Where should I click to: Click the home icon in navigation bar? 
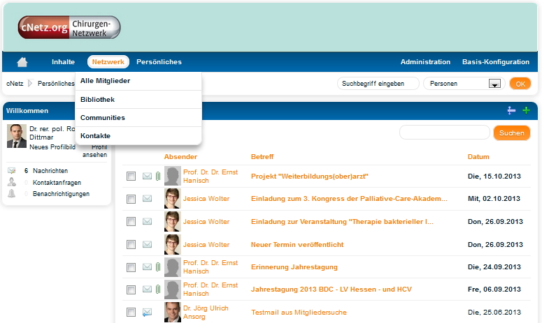pyautogui.click(x=22, y=62)
